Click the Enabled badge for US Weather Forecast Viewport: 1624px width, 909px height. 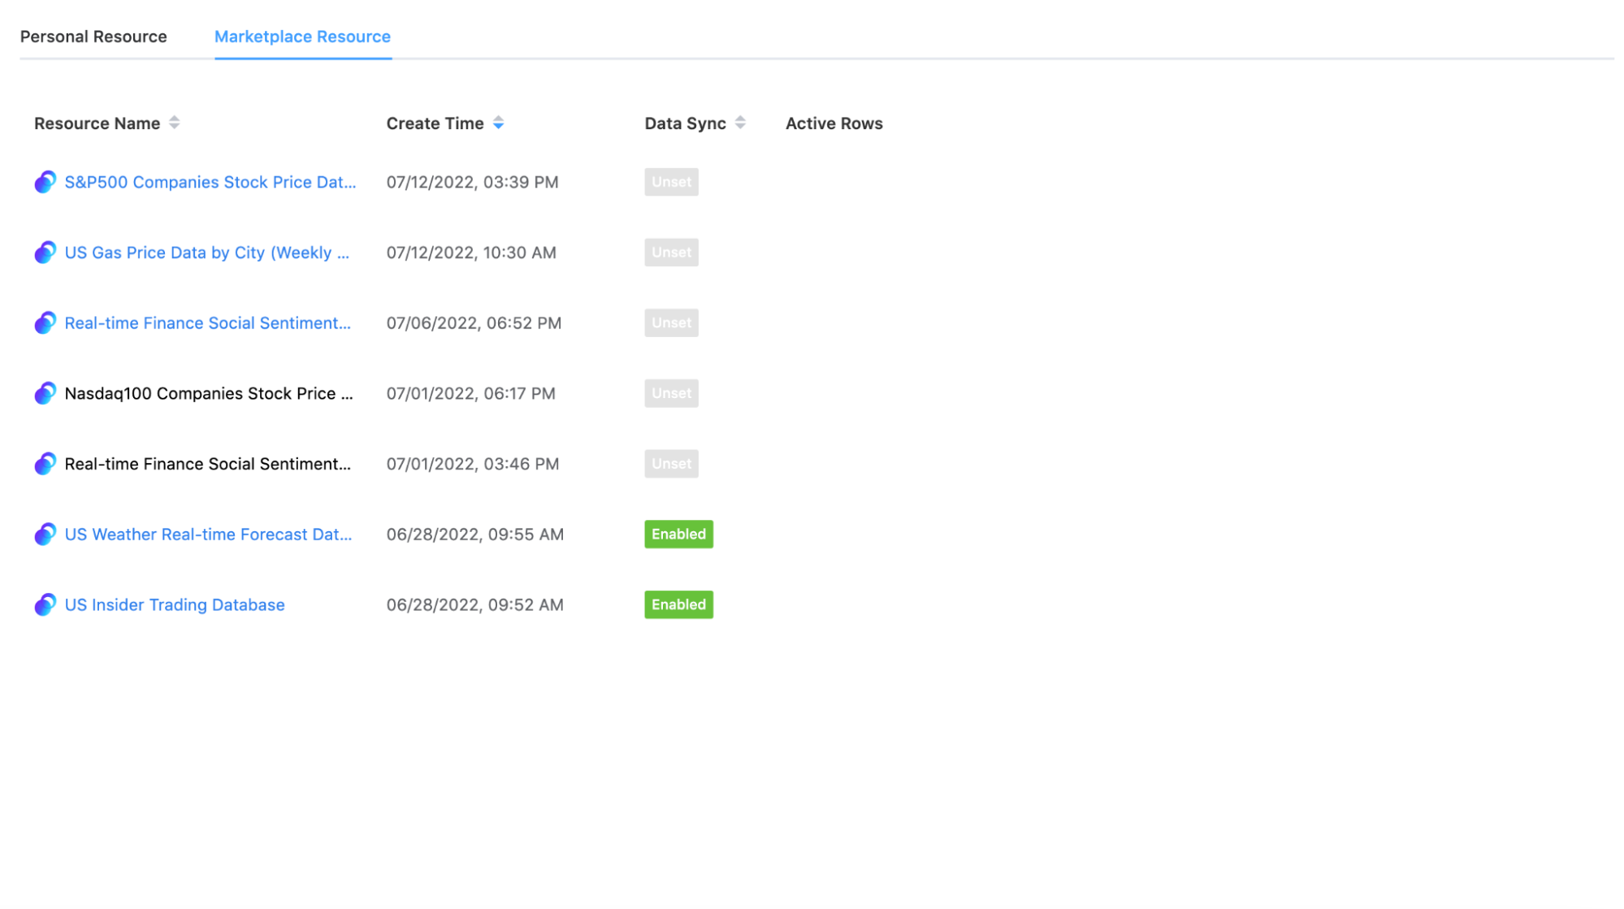click(x=678, y=535)
